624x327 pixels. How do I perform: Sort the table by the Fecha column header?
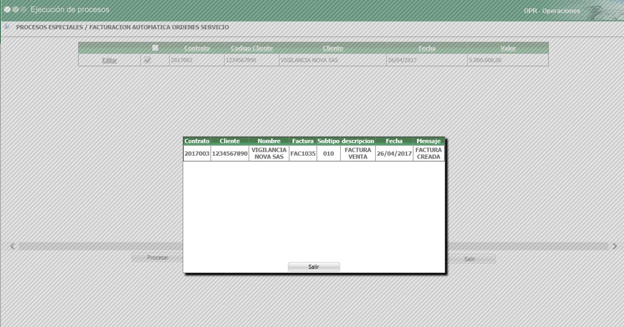click(427, 48)
